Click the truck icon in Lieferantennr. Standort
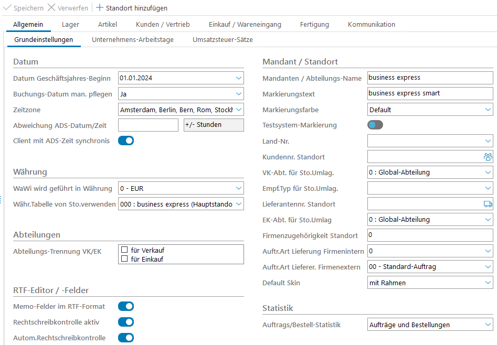The height and width of the screenshot is (345, 497). (x=488, y=204)
